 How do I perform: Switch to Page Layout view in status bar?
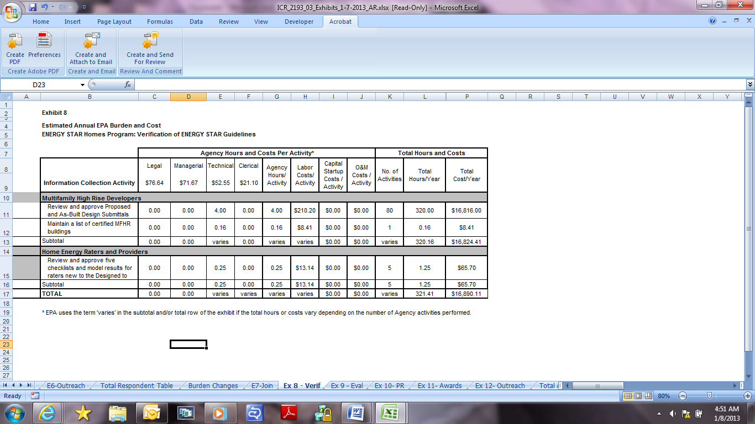[638, 396]
